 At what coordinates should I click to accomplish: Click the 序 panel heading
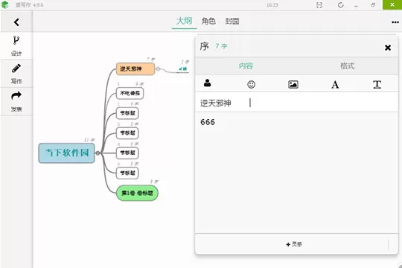pos(205,46)
